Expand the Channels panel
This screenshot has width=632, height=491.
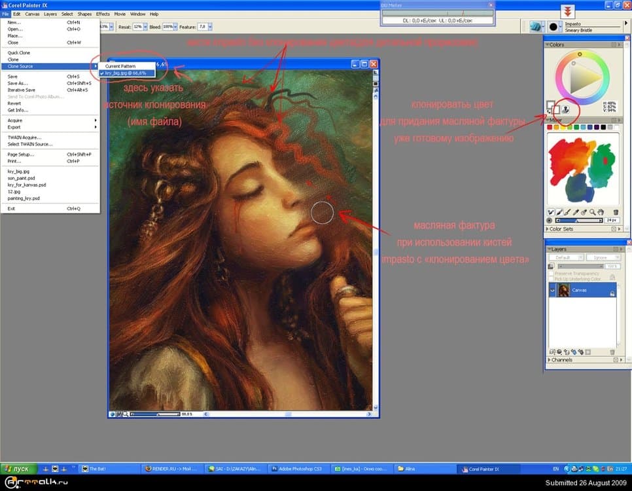click(548, 360)
